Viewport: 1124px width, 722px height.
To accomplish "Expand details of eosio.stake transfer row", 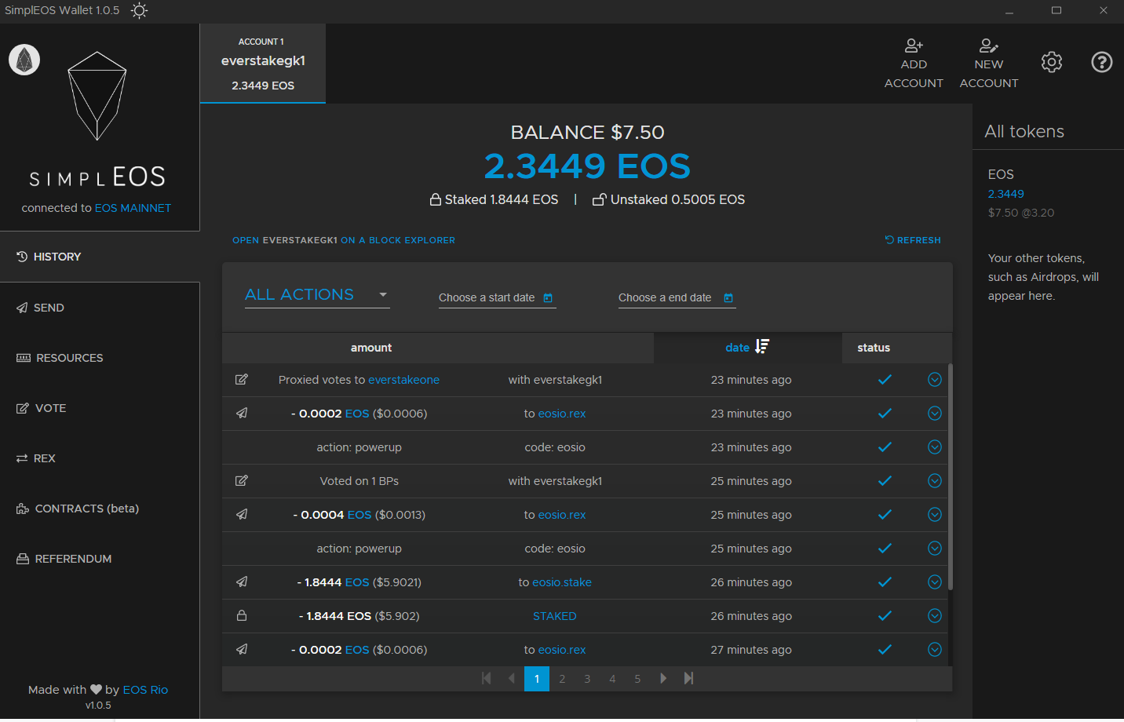I will click(934, 582).
